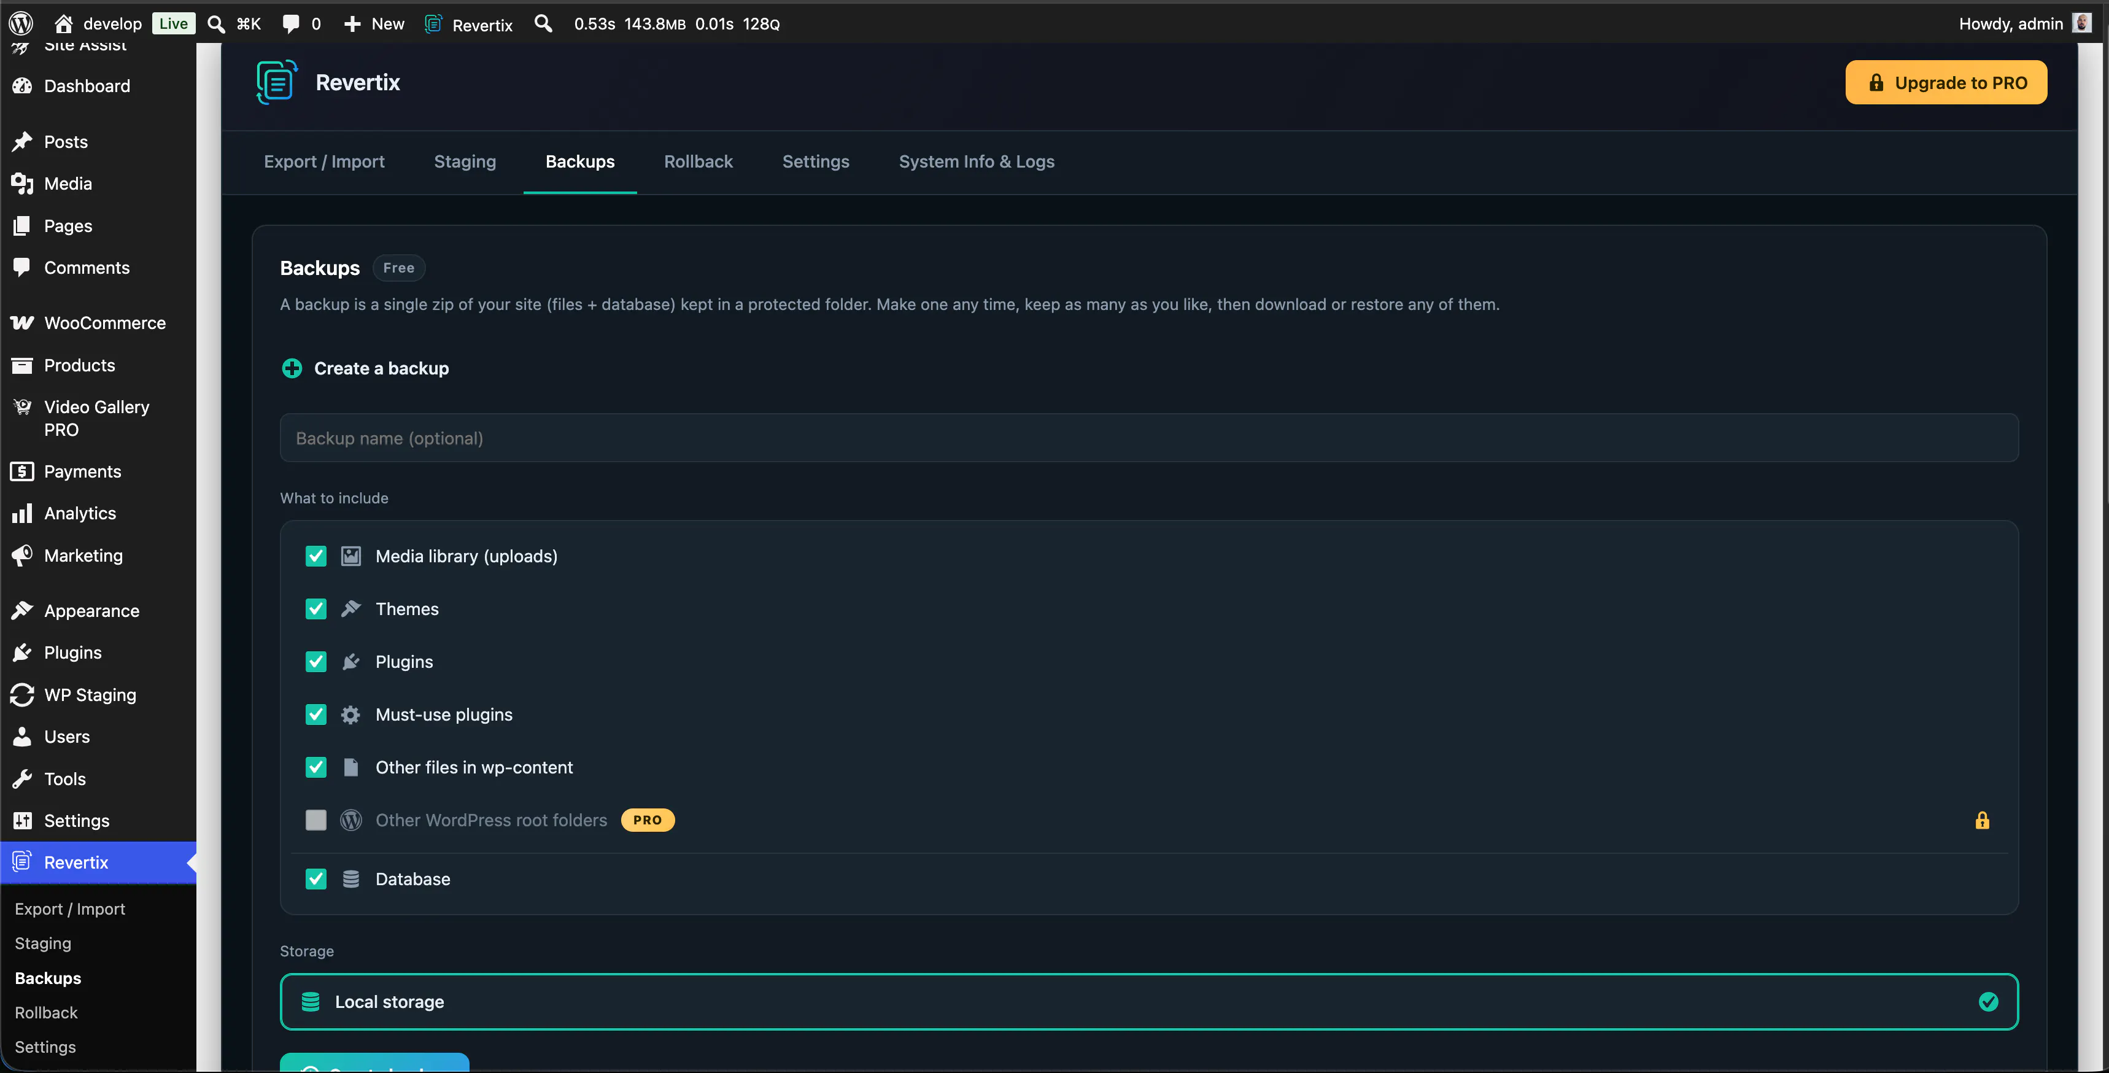Screen dimensions: 2109x1073
Task: Click the green plus icon beside Create a backup
Action: pyautogui.click(x=292, y=368)
